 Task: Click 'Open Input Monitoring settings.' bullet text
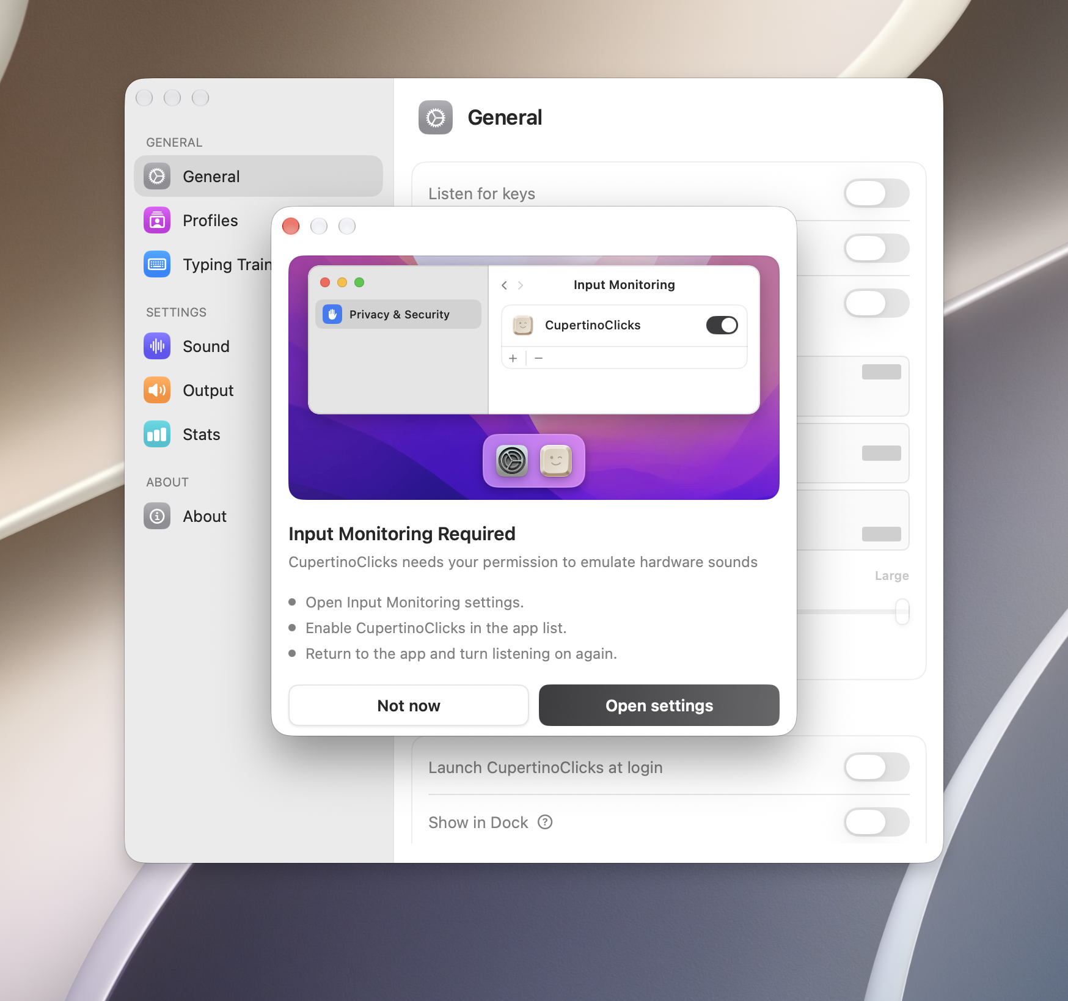point(415,602)
